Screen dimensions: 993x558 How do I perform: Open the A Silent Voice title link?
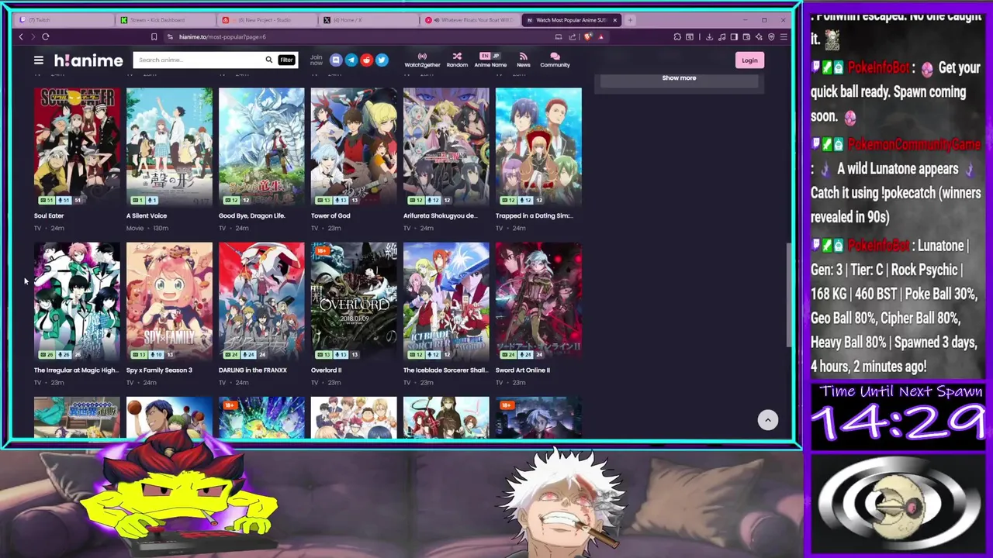(147, 215)
